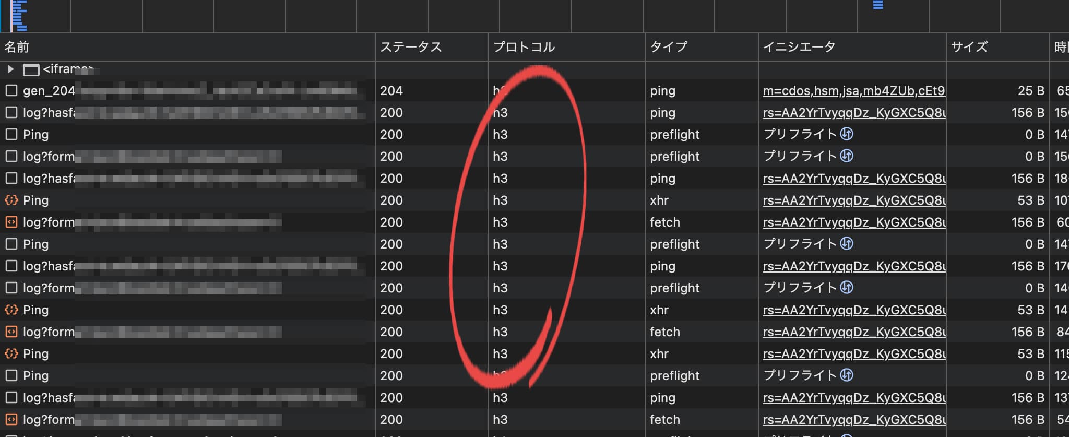
Task: Click the iframe frame icon
Action: 31,69
